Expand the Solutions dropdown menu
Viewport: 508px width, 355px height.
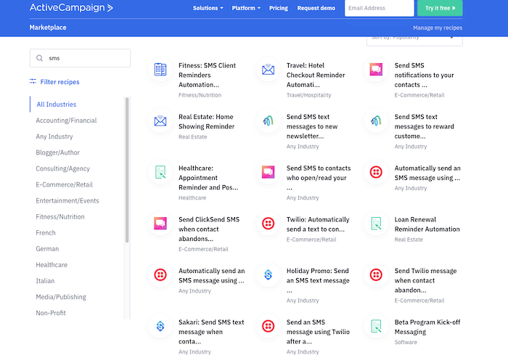coord(208,8)
